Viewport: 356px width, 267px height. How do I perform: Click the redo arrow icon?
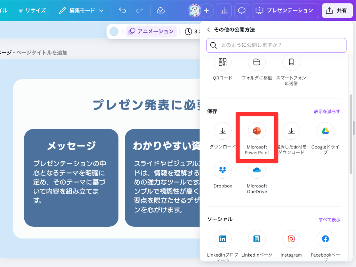pos(139,10)
